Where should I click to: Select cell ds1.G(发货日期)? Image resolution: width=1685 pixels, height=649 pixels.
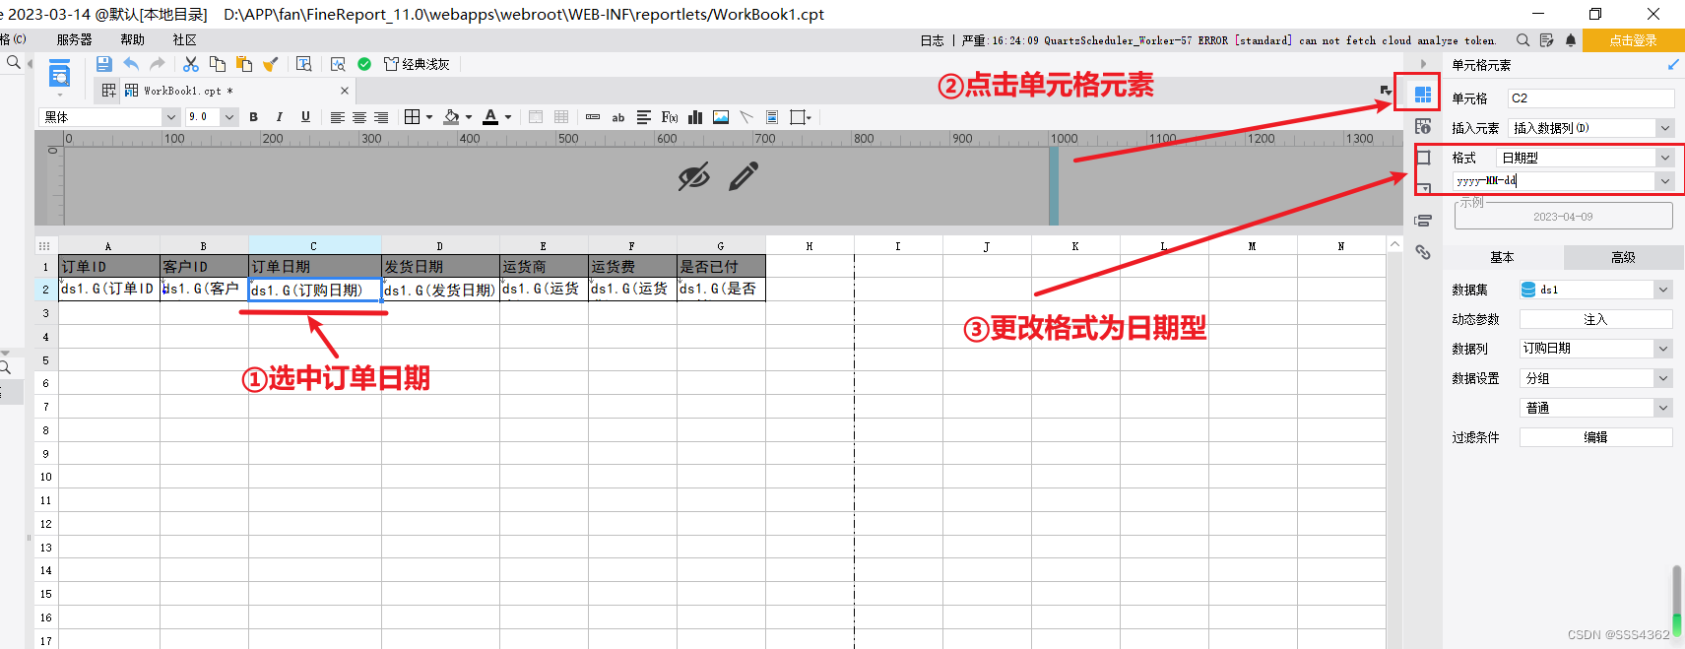[x=440, y=290]
